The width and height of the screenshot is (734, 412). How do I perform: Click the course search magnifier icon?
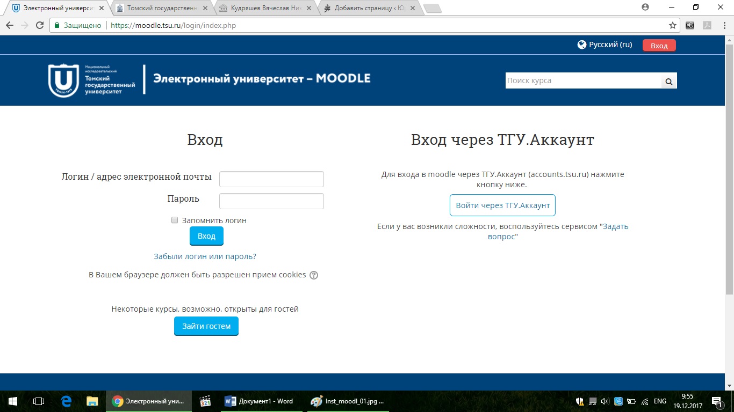tap(669, 82)
